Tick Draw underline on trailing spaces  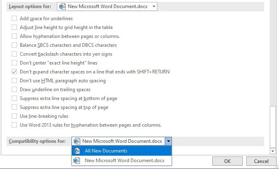pyautogui.click(x=15, y=90)
